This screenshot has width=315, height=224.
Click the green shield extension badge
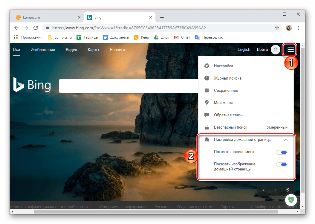pos(291,200)
